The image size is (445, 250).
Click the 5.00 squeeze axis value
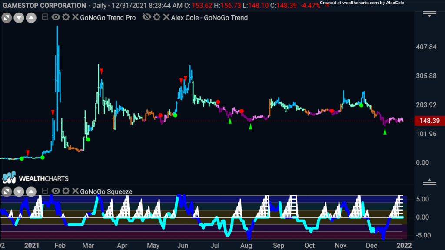click(x=422, y=199)
